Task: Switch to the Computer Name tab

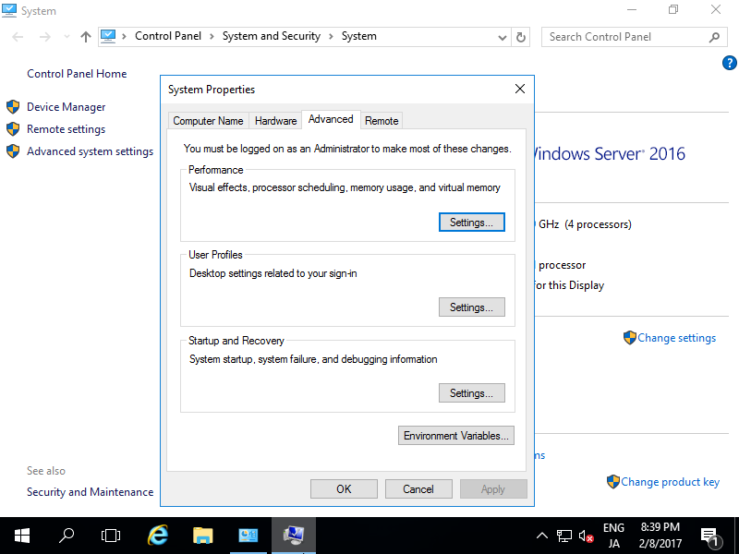Action: pos(208,120)
